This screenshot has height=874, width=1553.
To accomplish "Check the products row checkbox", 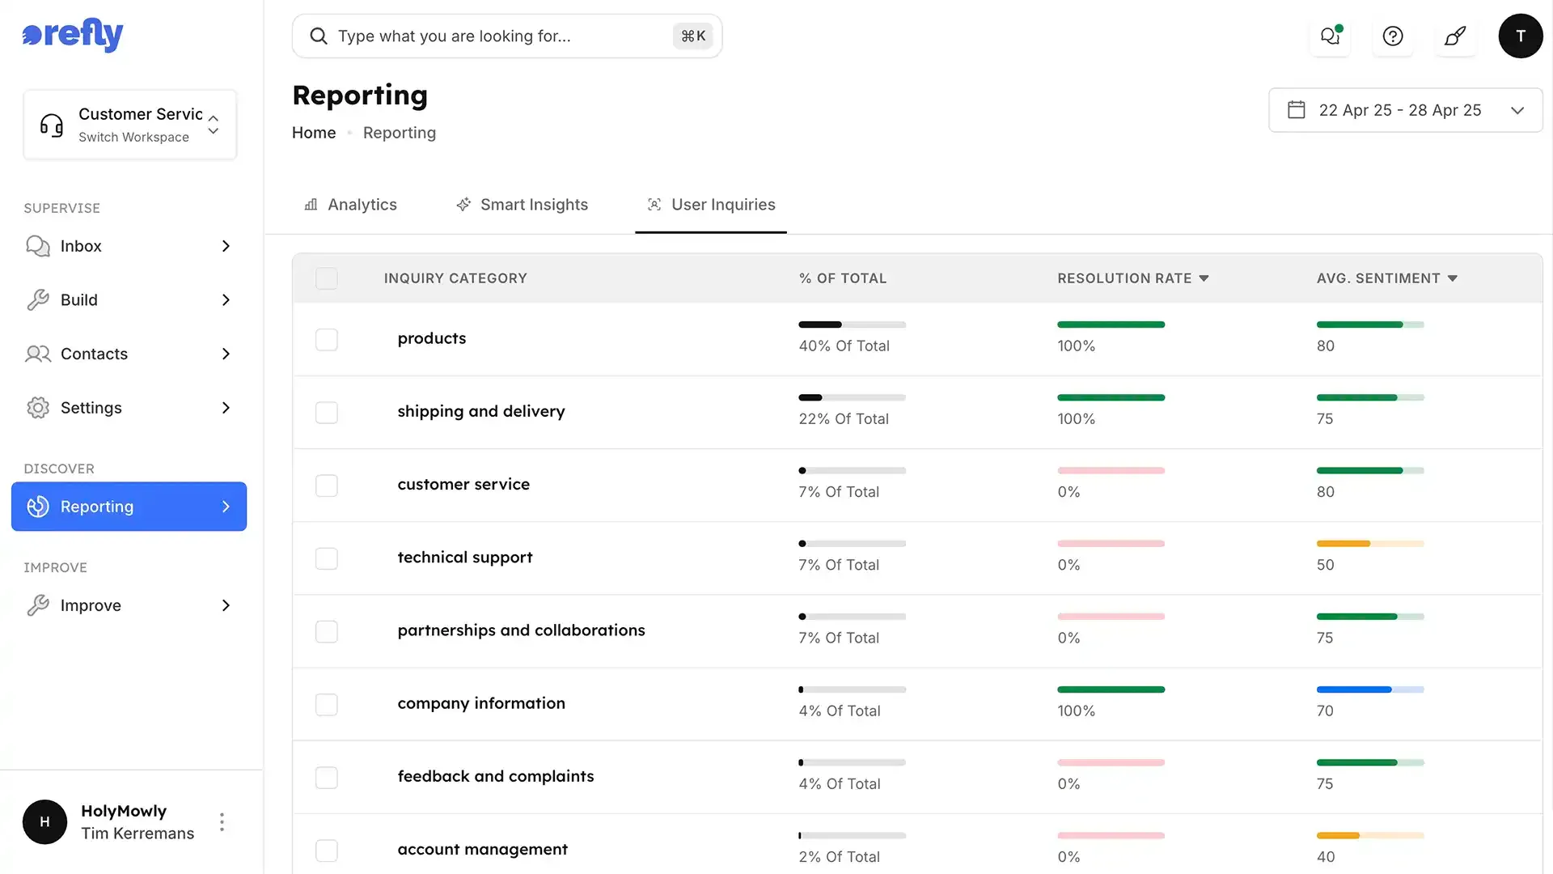I will tap(327, 339).
